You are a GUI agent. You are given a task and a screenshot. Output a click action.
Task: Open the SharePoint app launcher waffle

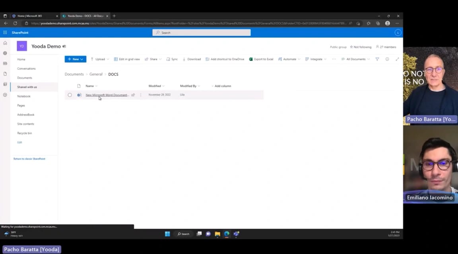[x=5, y=33]
